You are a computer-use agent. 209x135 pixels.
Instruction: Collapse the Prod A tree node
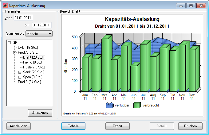click(14, 52)
